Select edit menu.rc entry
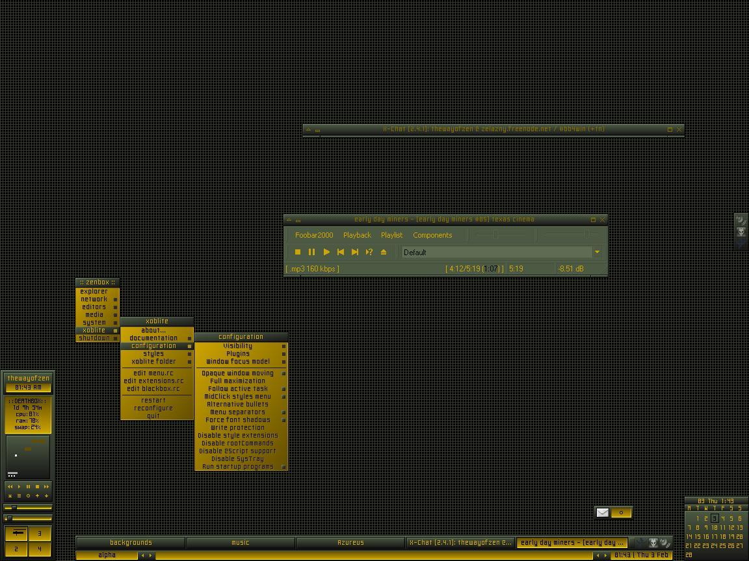Viewport: 749px width, 561px height. [153, 373]
